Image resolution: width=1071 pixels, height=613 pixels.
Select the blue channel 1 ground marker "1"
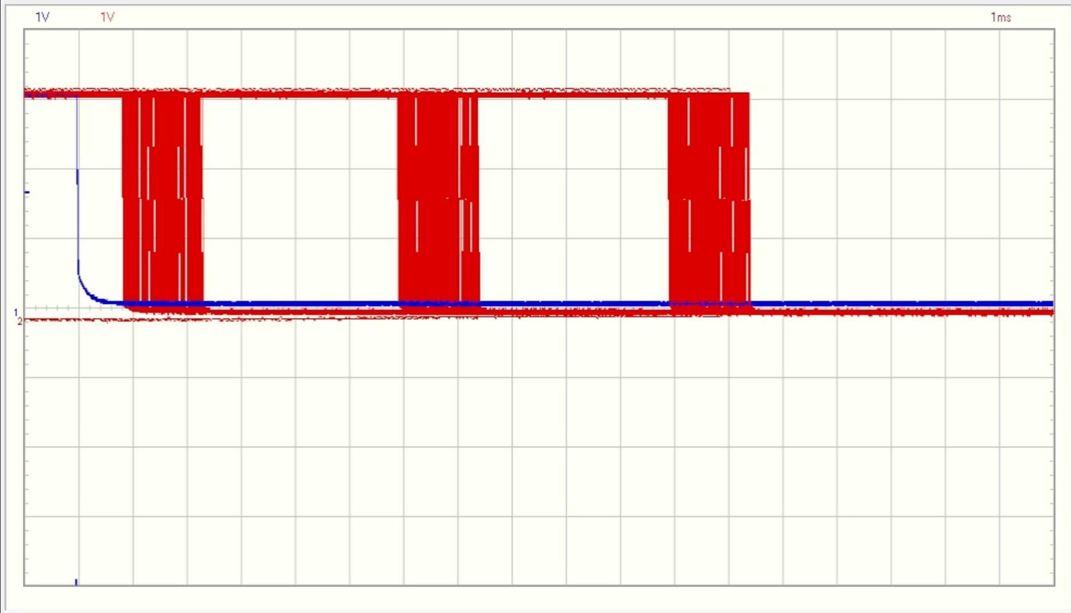[16, 313]
